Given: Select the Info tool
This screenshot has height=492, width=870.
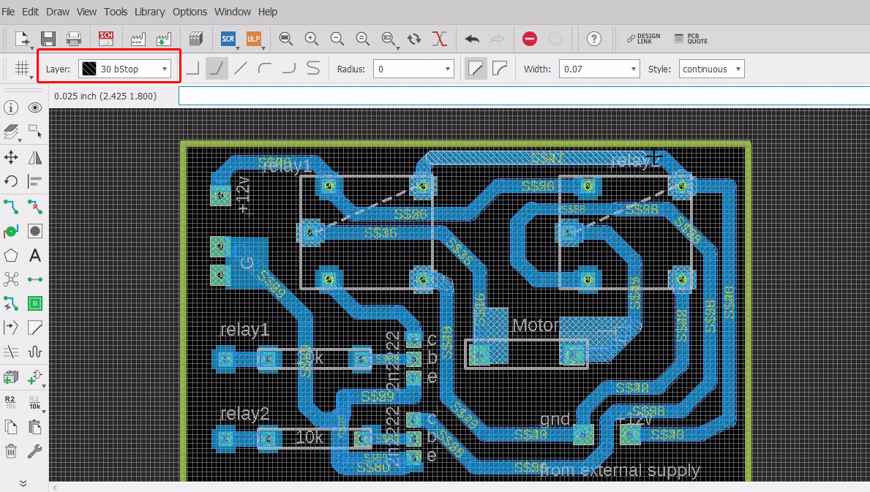Looking at the screenshot, I should (x=11, y=107).
